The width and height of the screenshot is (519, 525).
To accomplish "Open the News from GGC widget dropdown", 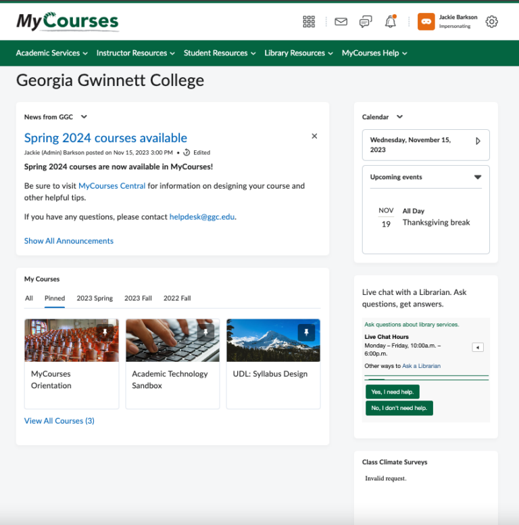I will [x=84, y=117].
